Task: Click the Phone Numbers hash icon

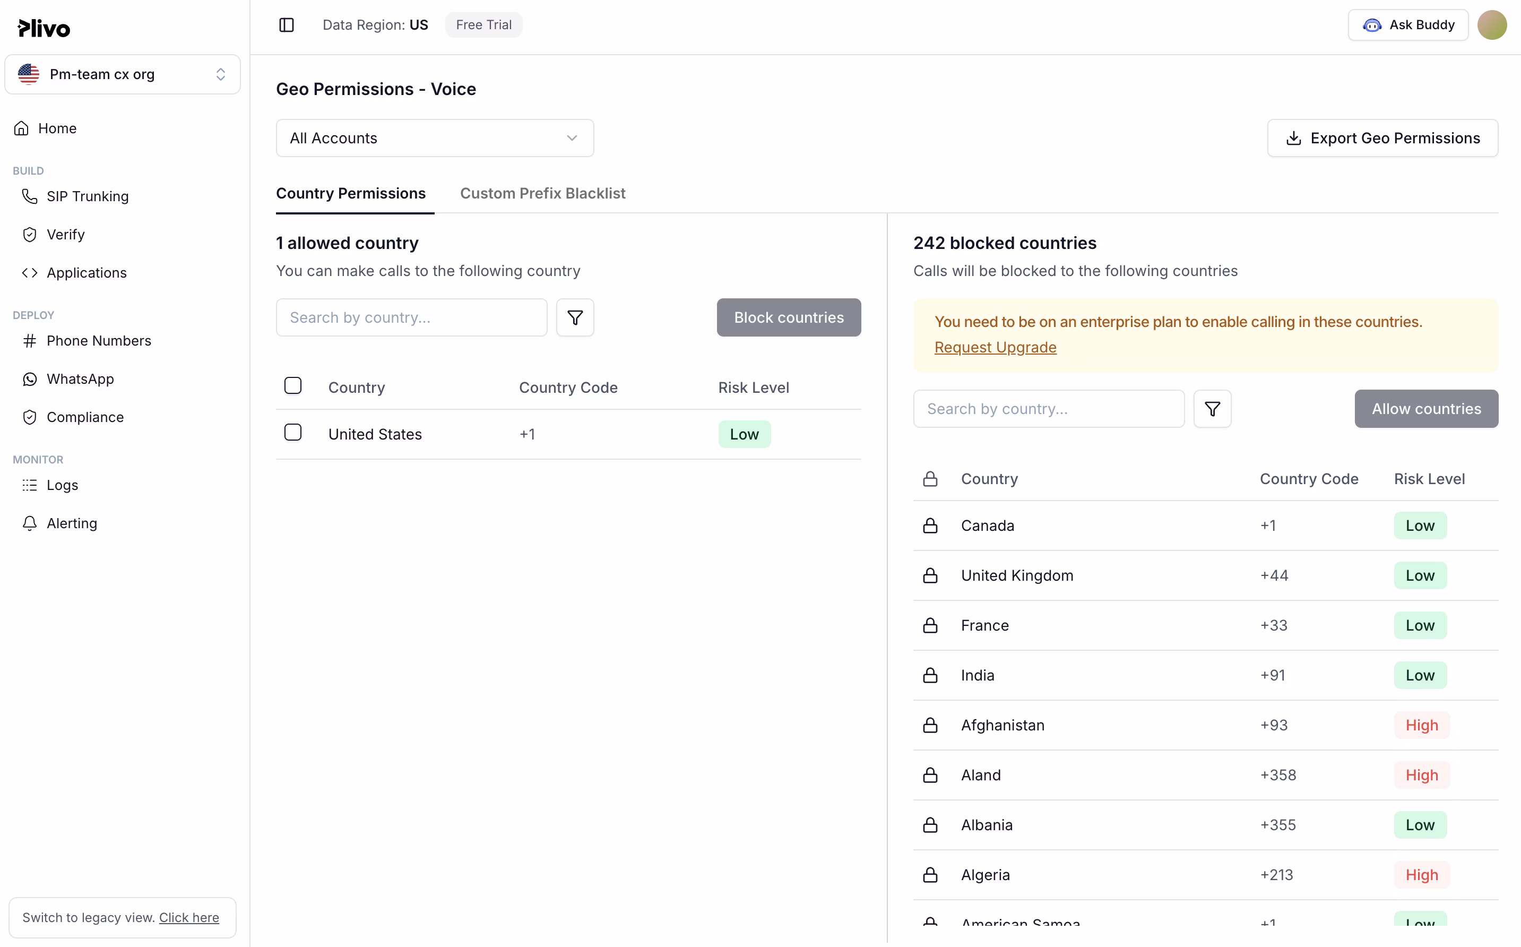Action: 29,341
